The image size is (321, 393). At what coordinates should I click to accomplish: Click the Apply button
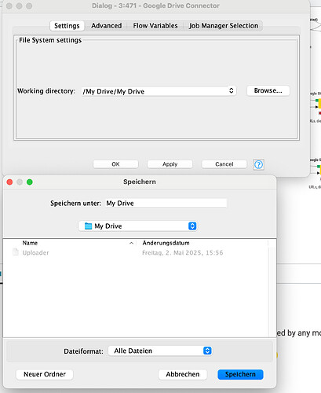pos(170,164)
